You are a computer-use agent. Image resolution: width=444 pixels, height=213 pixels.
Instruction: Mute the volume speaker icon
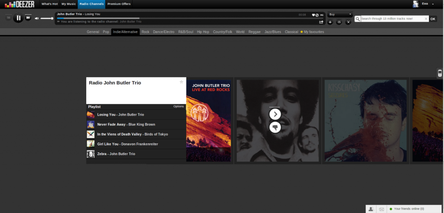[37, 18]
